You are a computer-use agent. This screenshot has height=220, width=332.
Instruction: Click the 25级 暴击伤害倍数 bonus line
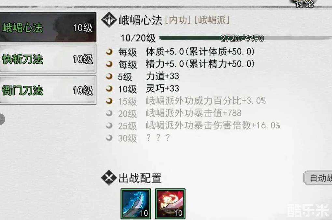pyautogui.click(x=199, y=126)
